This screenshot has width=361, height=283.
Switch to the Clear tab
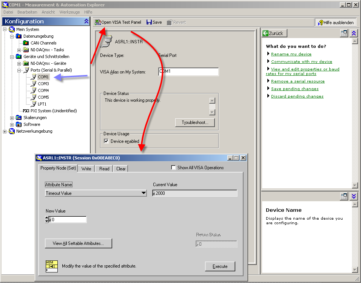click(121, 168)
